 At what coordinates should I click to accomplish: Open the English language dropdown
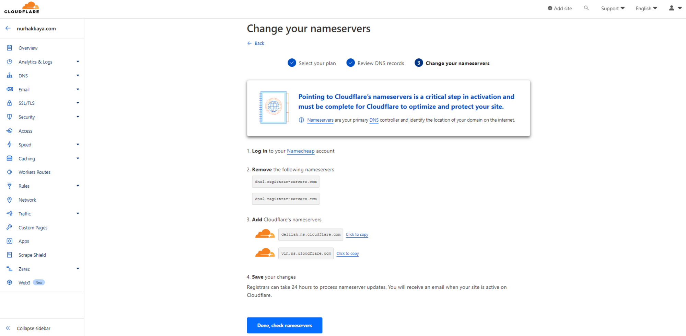tap(646, 8)
